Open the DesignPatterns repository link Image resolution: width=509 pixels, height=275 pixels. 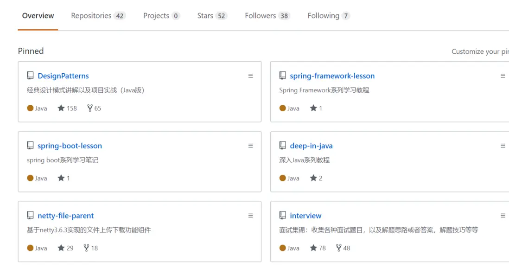64,76
